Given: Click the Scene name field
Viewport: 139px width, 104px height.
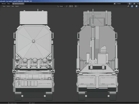Looking at the screenshot, I should click(122, 4).
